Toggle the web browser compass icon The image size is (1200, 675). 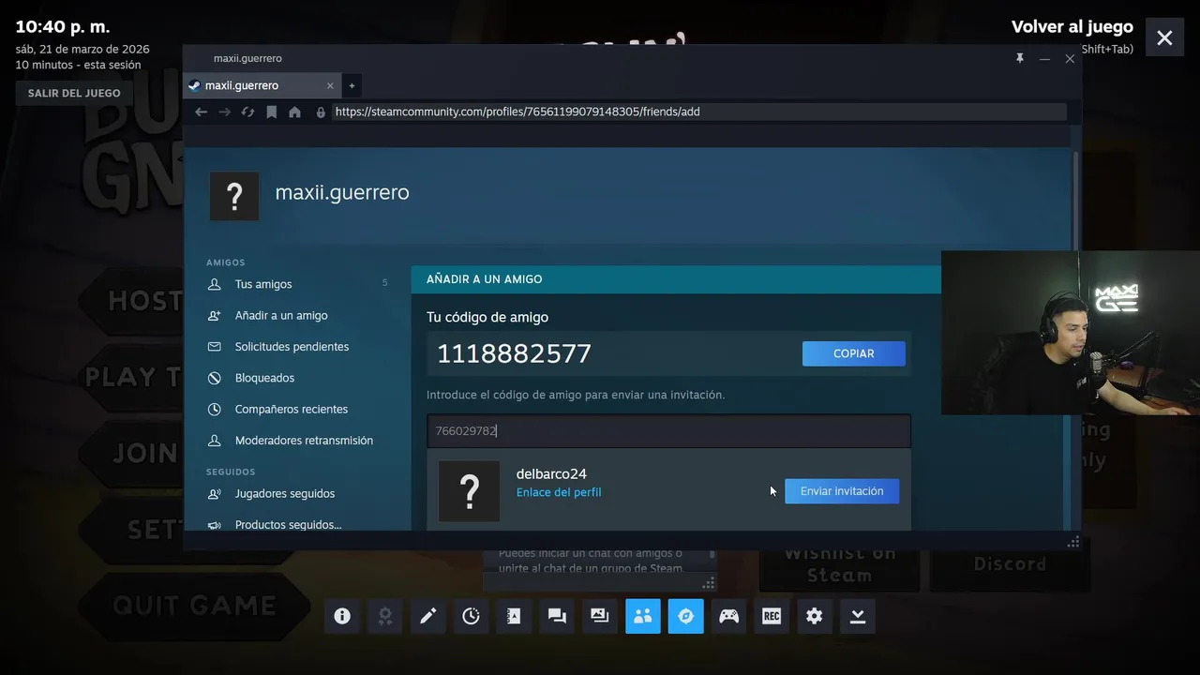686,616
